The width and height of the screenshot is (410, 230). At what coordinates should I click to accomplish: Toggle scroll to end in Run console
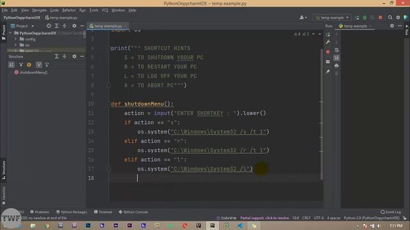coord(336,57)
